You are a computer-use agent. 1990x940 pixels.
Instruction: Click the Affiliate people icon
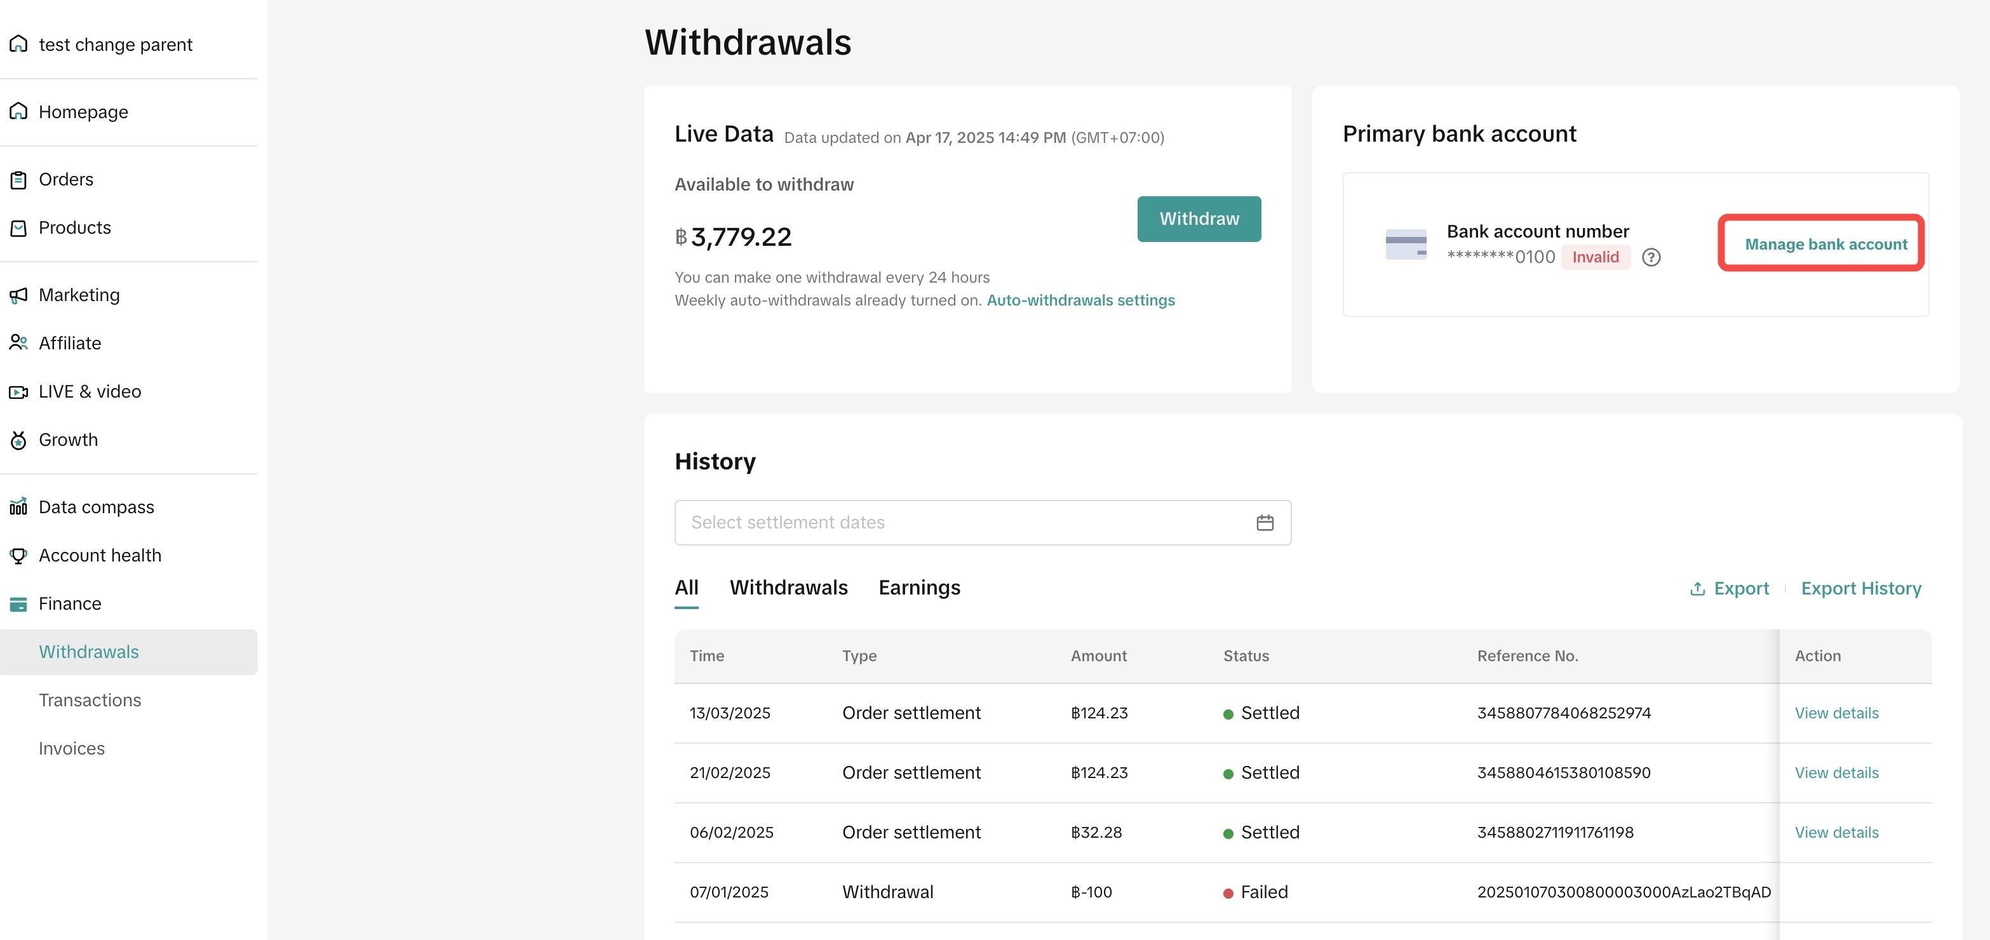coord(18,343)
